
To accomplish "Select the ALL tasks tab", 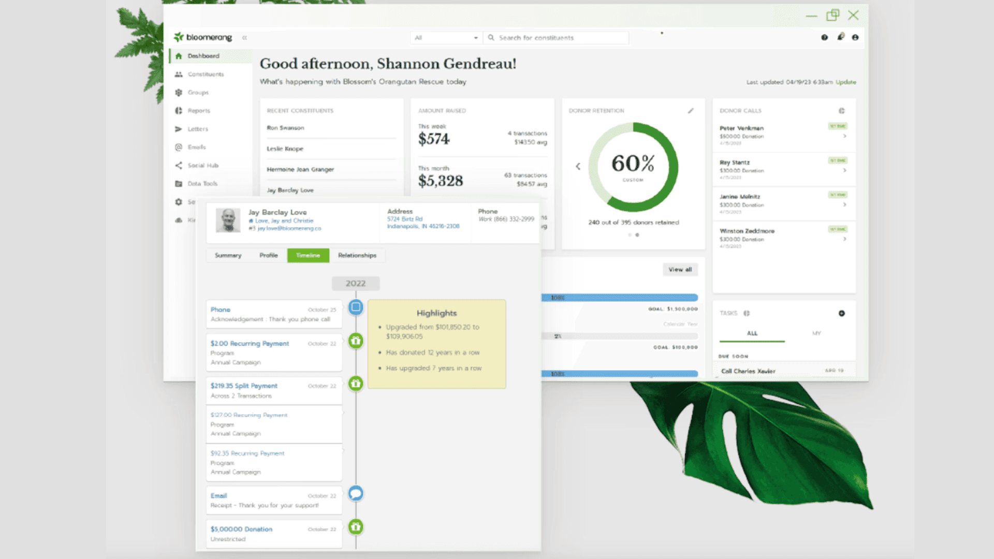I will click(752, 333).
